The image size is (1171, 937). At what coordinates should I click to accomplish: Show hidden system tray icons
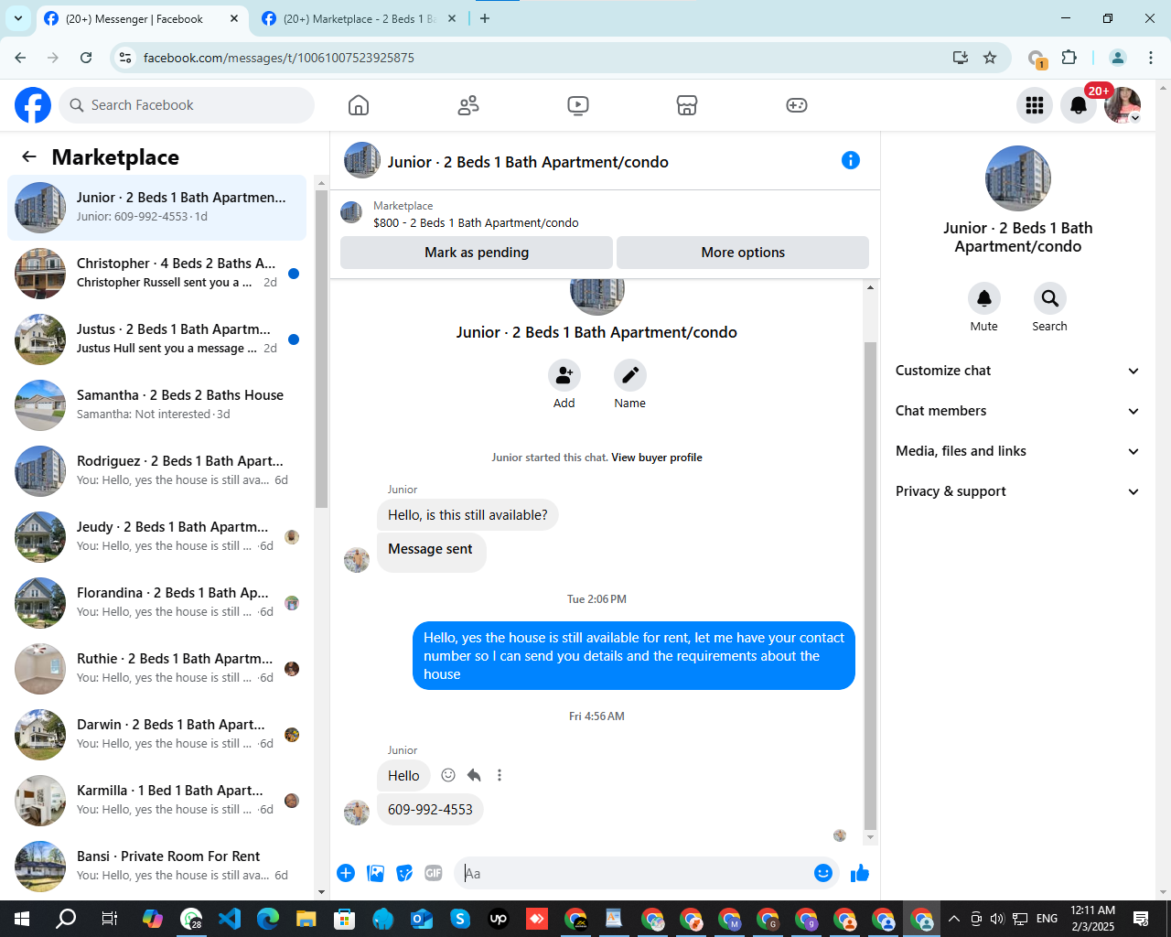tap(953, 919)
